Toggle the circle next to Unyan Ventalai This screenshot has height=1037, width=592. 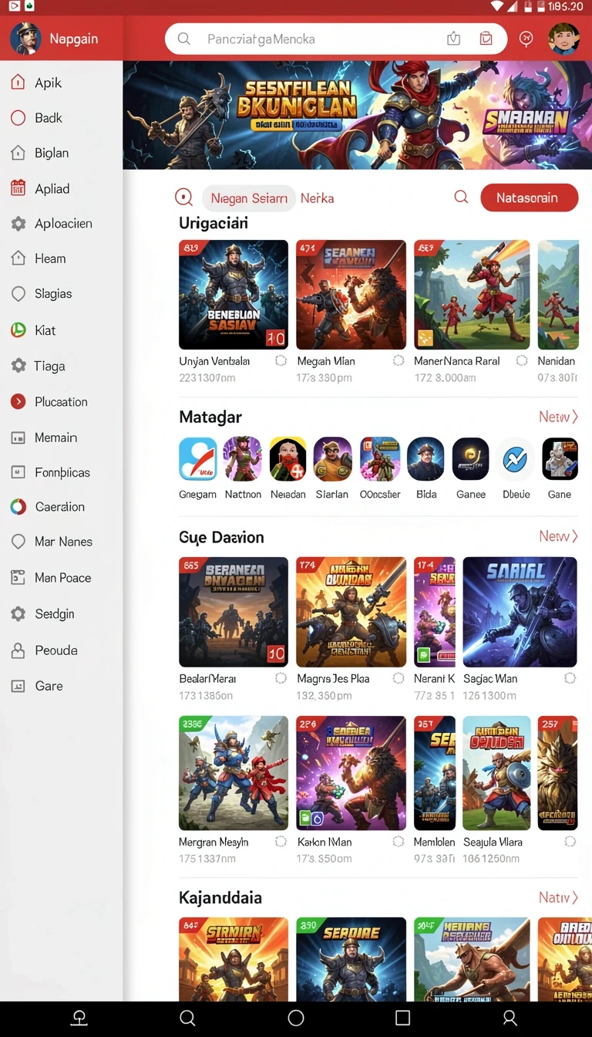(x=281, y=360)
